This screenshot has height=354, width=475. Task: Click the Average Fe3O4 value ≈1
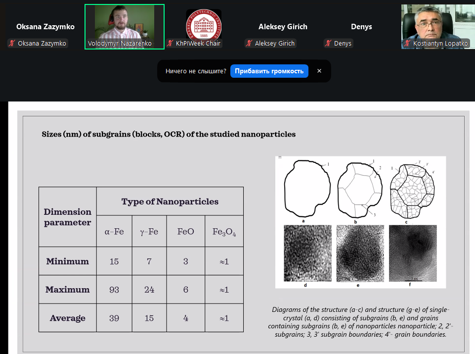click(x=224, y=318)
